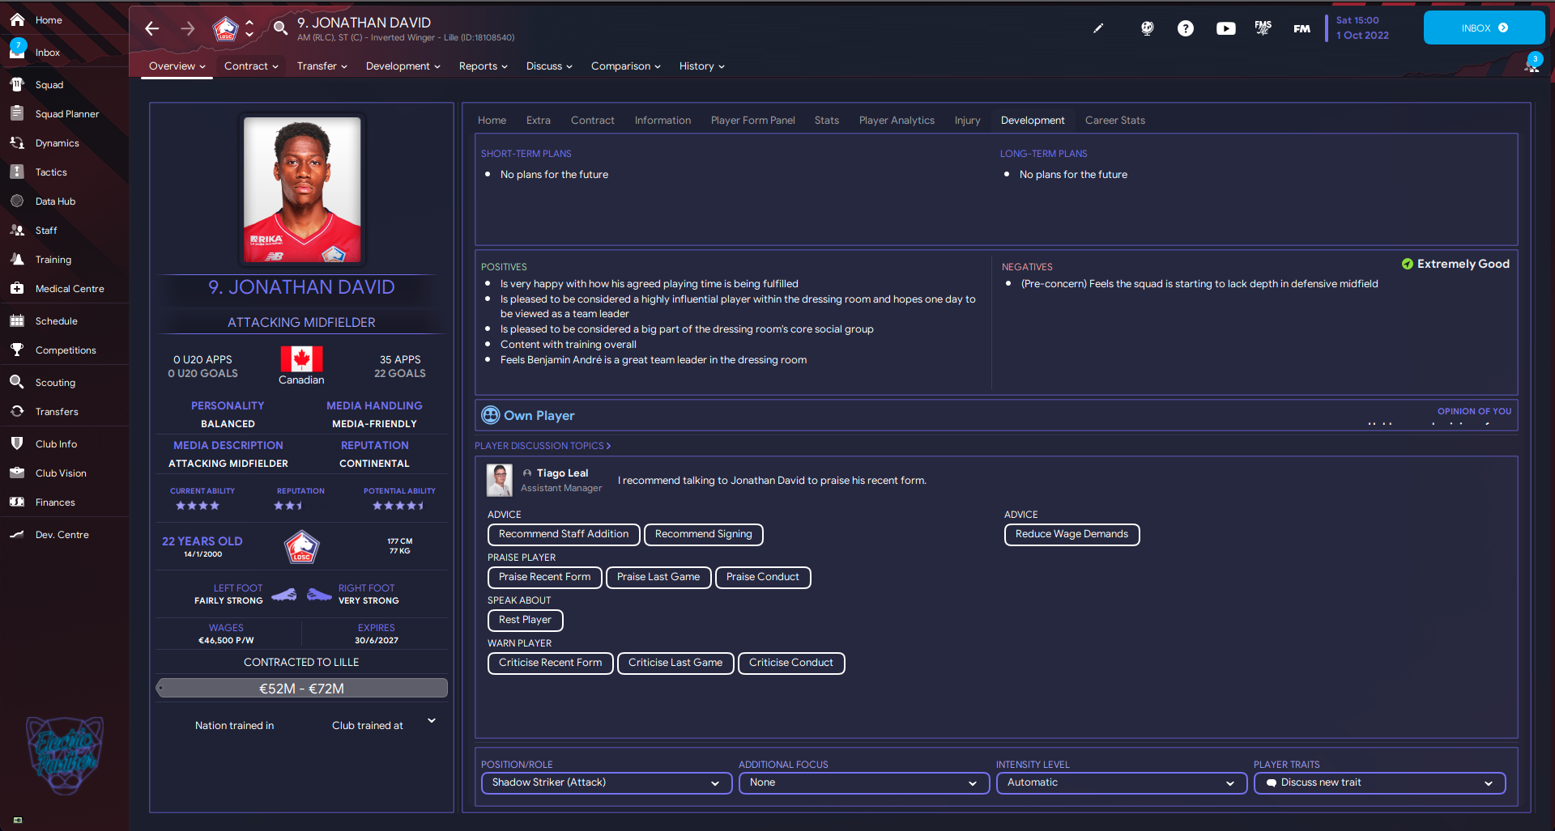The height and width of the screenshot is (831, 1555).
Task: Click the notifications icon with badge 3
Action: click(1532, 63)
